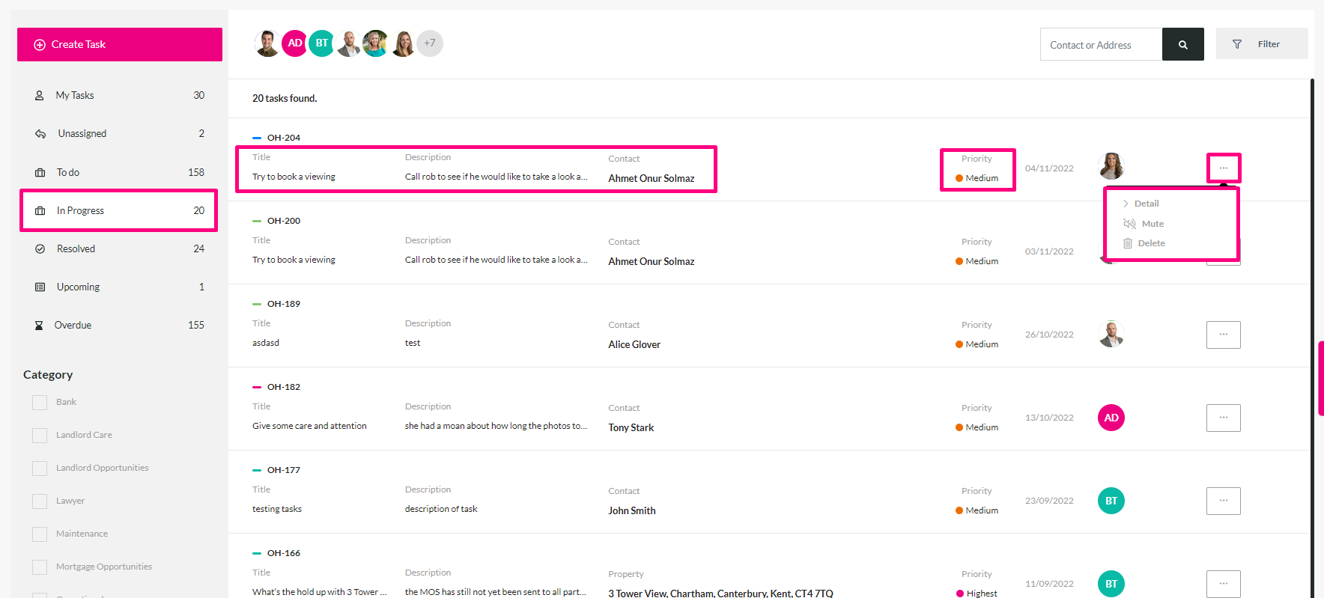1324x598 pixels.
Task: Click the AD pink avatar in header
Action: tap(295, 43)
